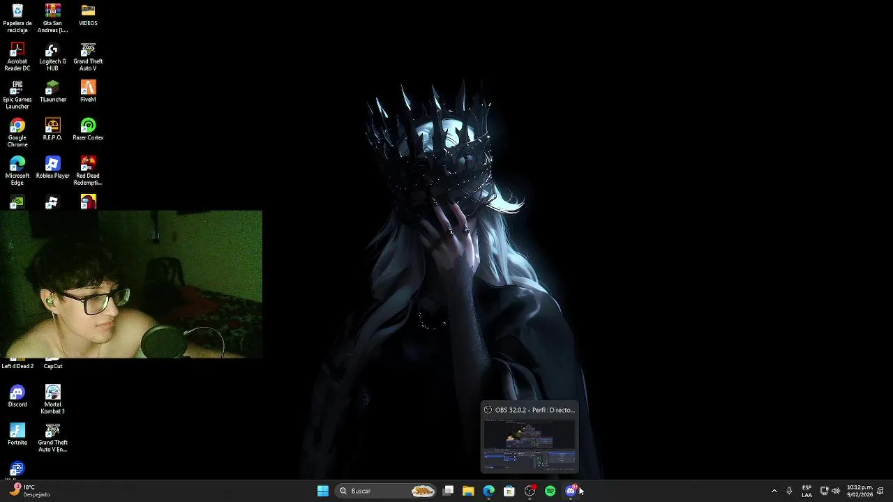893x502 pixels.
Task: Select the Discord desktop shortcut
Action: coord(17,397)
